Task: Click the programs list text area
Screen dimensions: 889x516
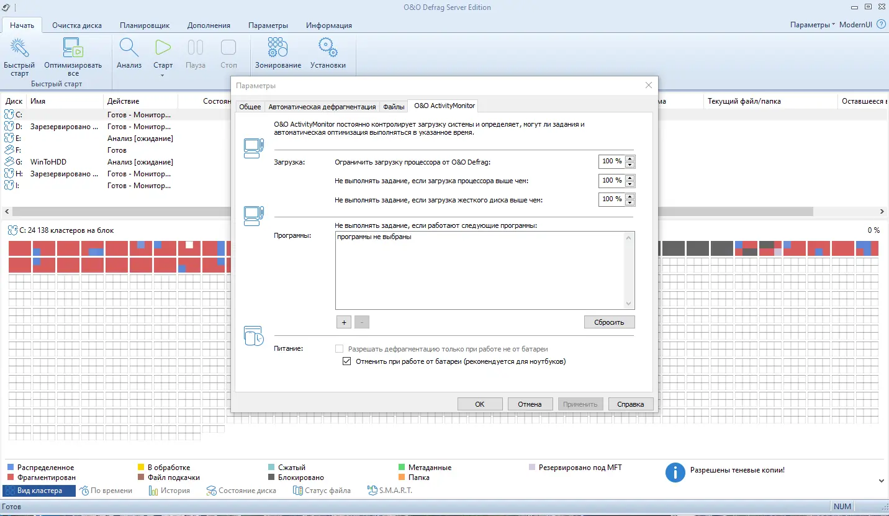Action: tap(481, 270)
